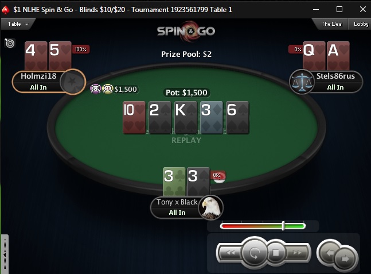Image resolution: width=371 pixels, height=274 pixels.
Task: Click the rewind replay button
Action: point(230,253)
